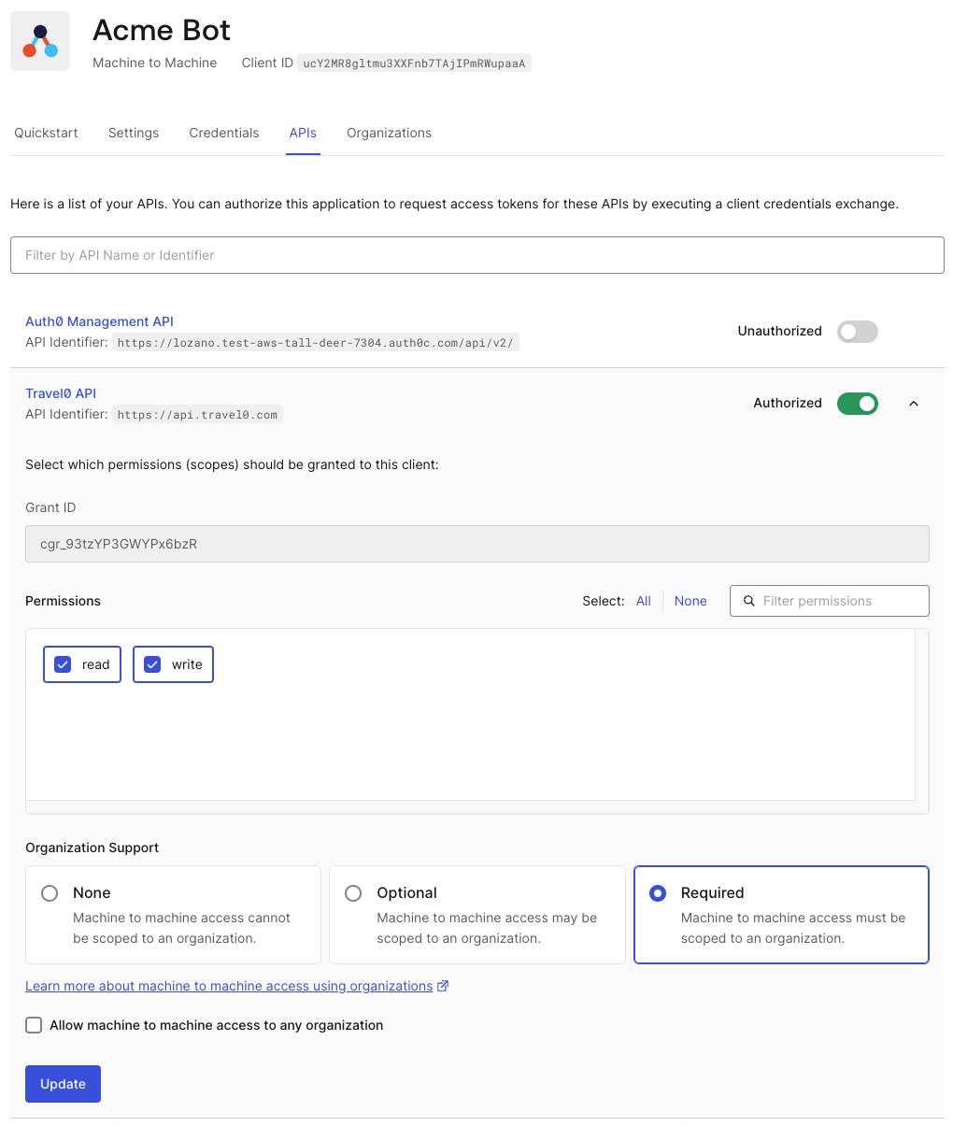Click the permissions list scrollbar
The height and width of the screenshot is (1126, 953).
coord(922,715)
